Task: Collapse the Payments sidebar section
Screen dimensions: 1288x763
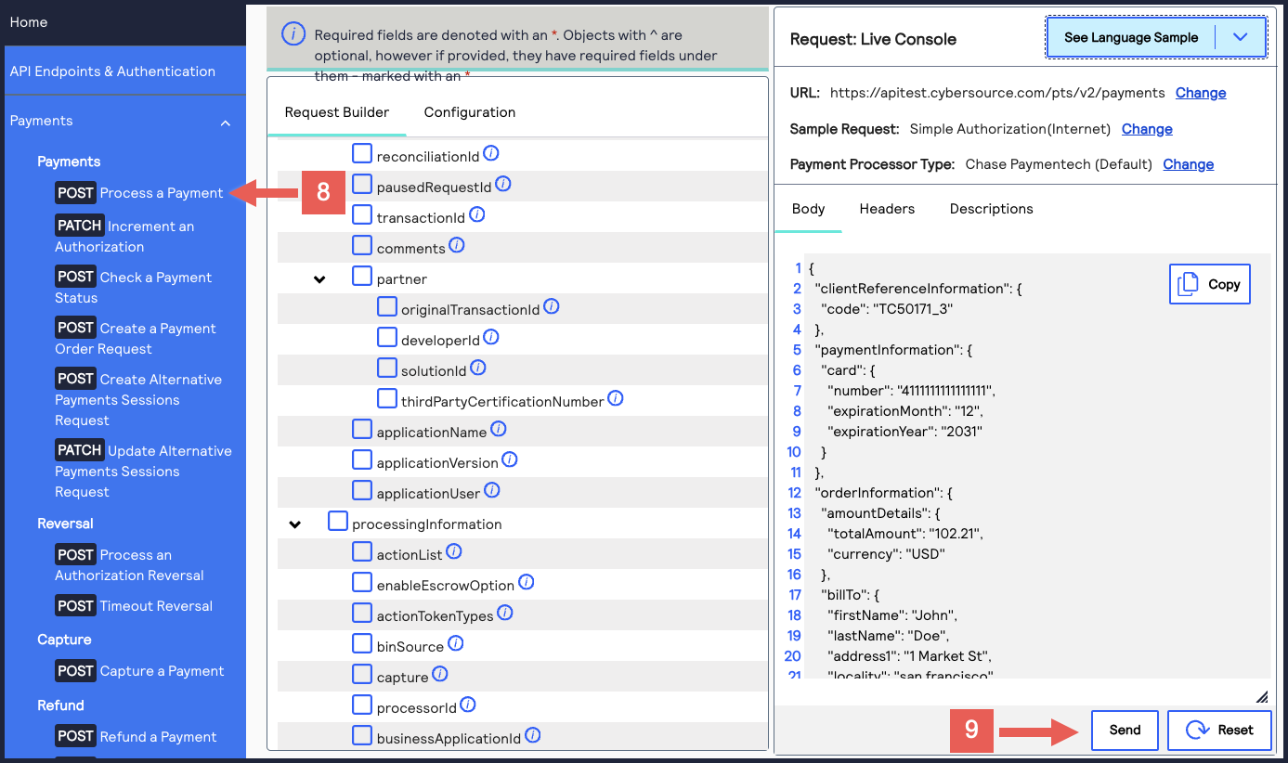Action: coord(226,122)
